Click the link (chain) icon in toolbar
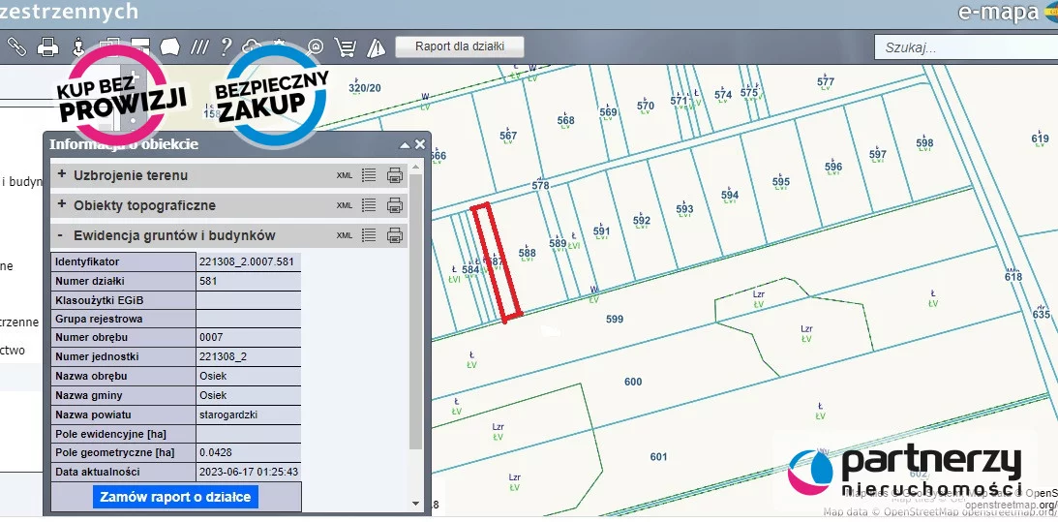This screenshot has width=1058, height=522. [16, 46]
